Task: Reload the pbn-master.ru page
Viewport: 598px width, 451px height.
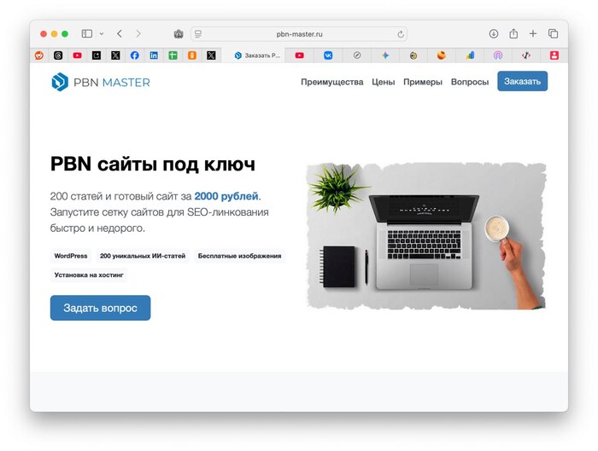Action: coord(401,34)
